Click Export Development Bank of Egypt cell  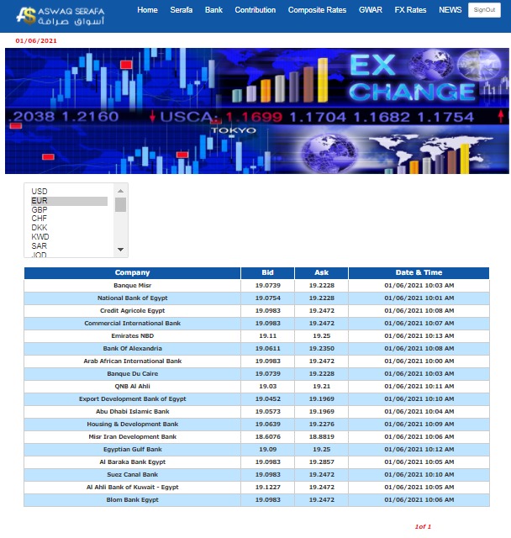click(x=133, y=399)
